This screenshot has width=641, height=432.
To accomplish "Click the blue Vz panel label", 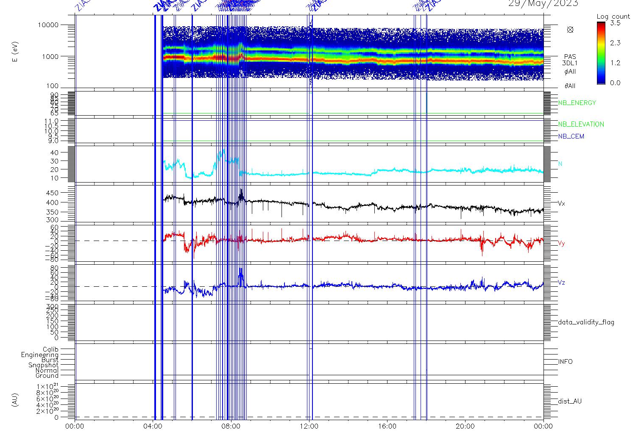I will point(561,282).
